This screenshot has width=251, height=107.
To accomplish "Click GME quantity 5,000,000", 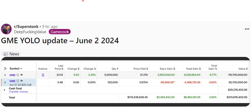I will click(x=111, y=75).
